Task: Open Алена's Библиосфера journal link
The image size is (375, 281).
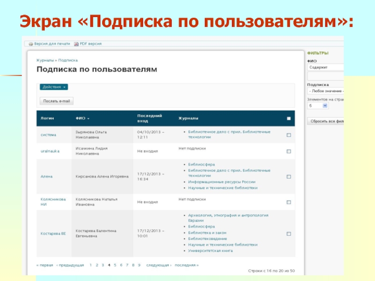Action: (202, 165)
